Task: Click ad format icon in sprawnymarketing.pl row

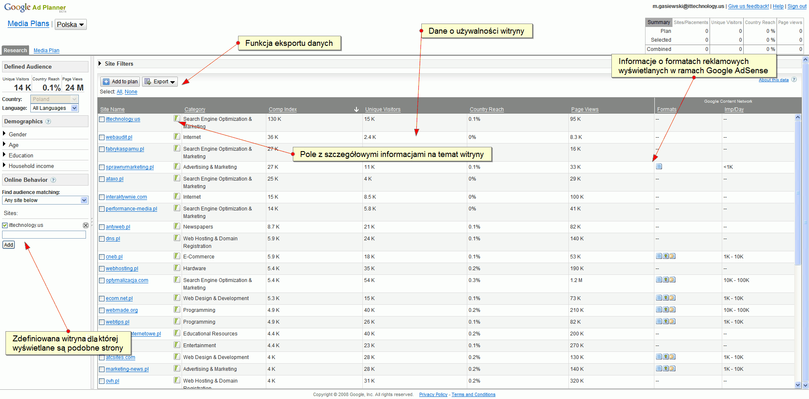Action: tap(659, 166)
